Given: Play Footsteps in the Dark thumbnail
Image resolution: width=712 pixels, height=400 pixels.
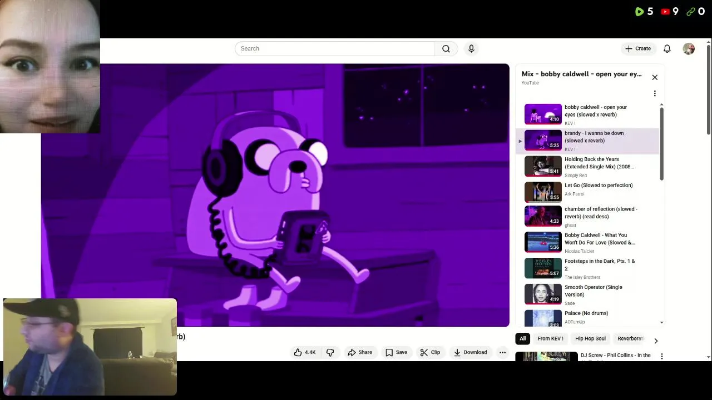Looking at the screenshot, I should click(x=543, y=268).
